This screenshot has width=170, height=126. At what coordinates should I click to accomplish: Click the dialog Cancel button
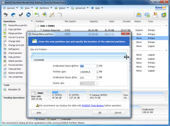[118, 112]
